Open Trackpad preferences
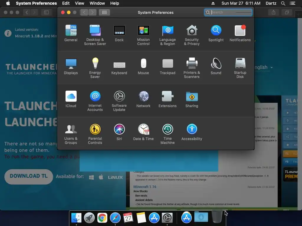302x226 pixels. pyautogui.click(x=168, y=66)
